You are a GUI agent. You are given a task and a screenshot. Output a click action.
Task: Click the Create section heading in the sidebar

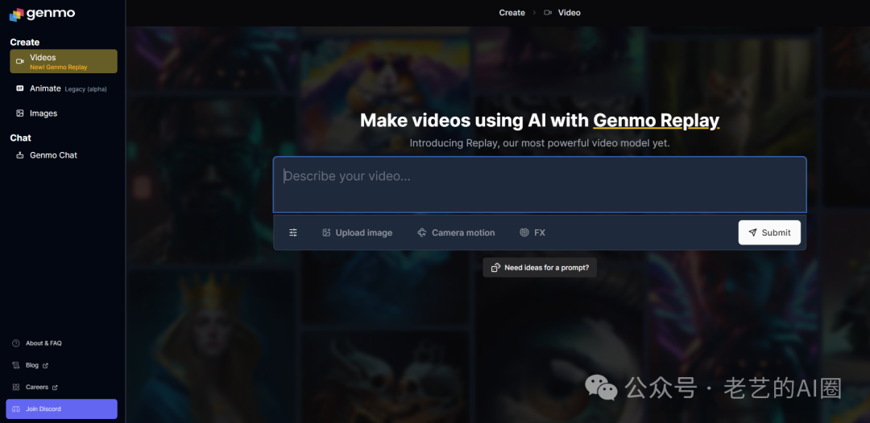(24, 42)
